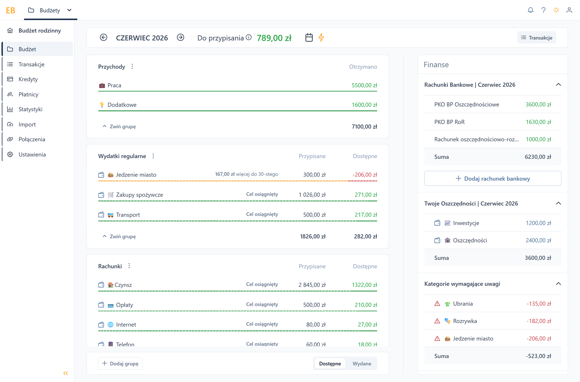The image size is (580, 382).
Task: Switch view to Dostępne
Action: point(330,363)
